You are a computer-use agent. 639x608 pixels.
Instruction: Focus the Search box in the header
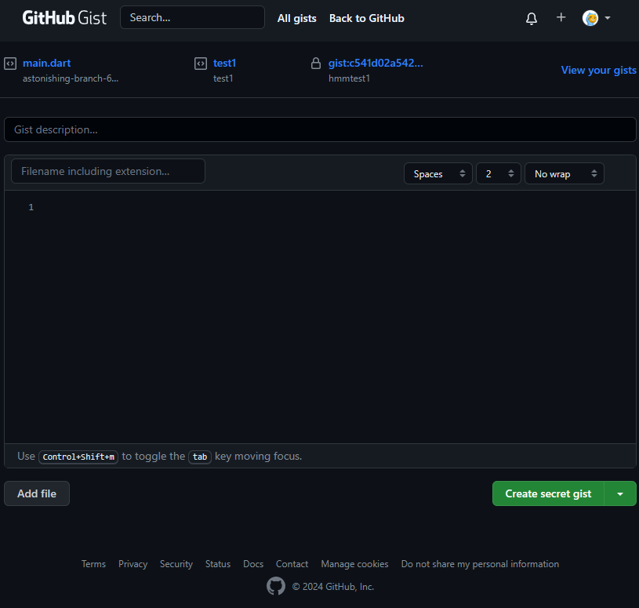pyautogui.click(x=192, y=17)
